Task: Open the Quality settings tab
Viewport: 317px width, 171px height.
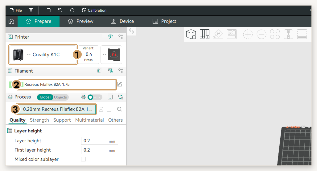Action: (18, 120)
